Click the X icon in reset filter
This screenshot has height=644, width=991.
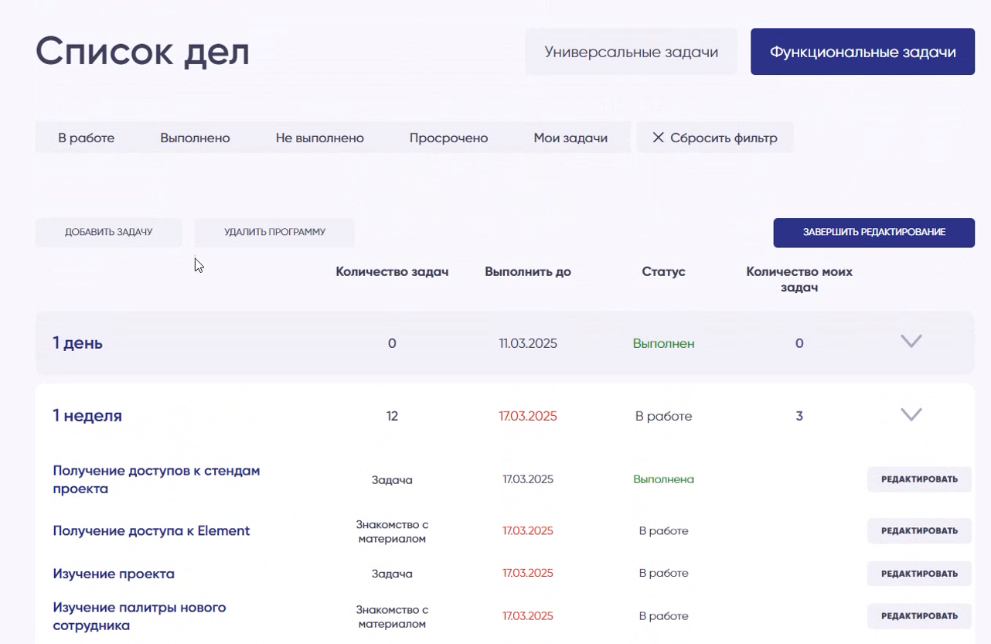659,138
